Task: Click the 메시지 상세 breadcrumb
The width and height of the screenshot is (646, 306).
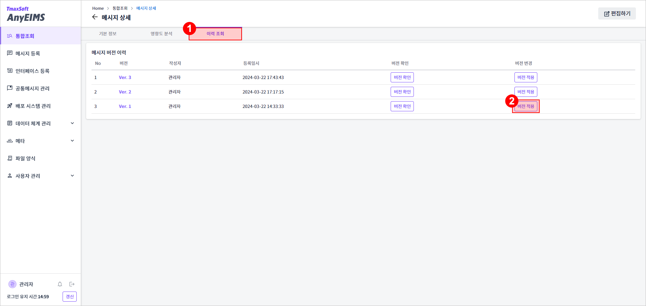Action: [146, 8]
